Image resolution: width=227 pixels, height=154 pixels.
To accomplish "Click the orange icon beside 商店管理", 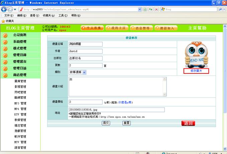I will [x=5, y=75].
